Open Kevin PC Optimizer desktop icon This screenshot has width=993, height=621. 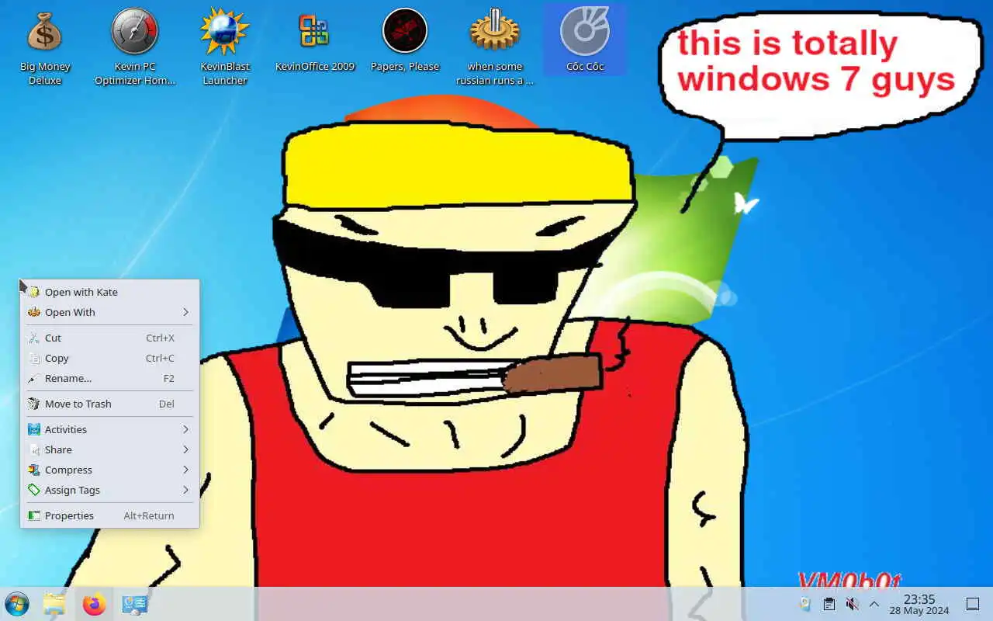(135, 47)
